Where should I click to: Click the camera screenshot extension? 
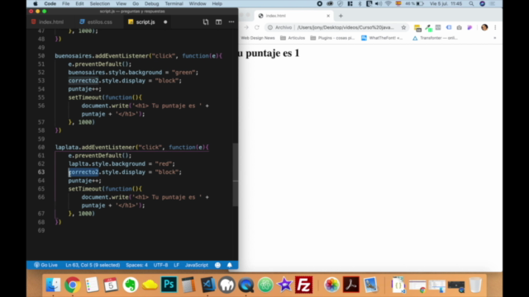point(460,27)
